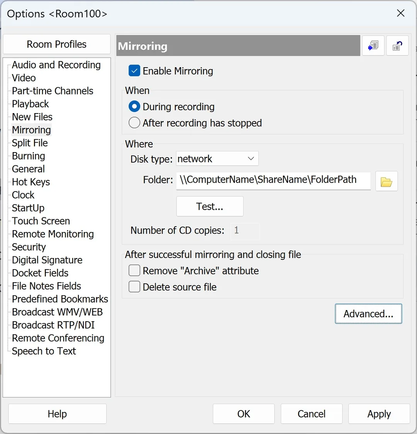The width and height of the screenshot is (417, 434).
Task: Open the Disk type dropdown
Action: [x=217, y=159]
